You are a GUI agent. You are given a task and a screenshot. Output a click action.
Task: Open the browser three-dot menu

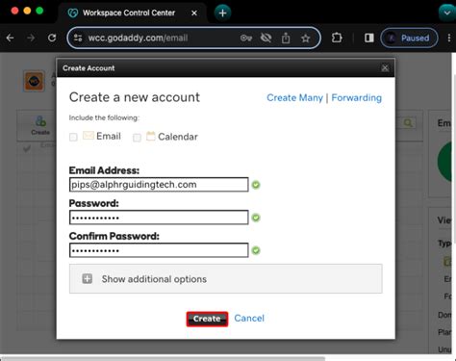pos(449,39)
